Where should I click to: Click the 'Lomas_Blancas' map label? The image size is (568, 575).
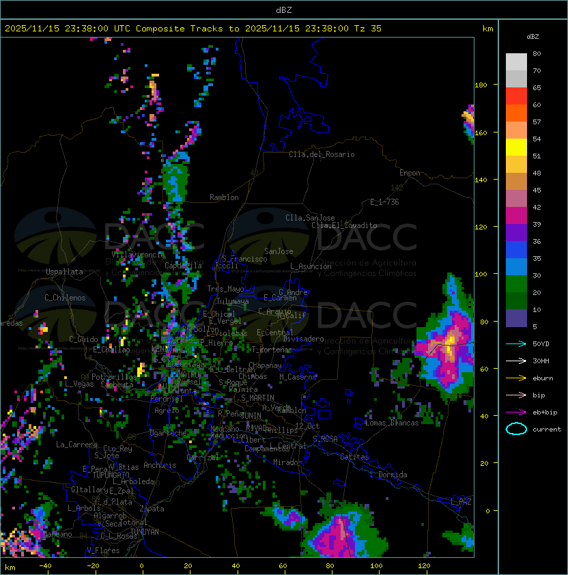point(392,423)
